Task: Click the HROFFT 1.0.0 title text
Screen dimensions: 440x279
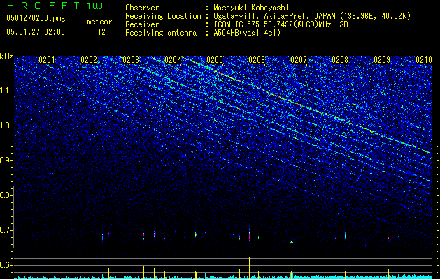Action: pyautogui.click(x=55, y=6)
